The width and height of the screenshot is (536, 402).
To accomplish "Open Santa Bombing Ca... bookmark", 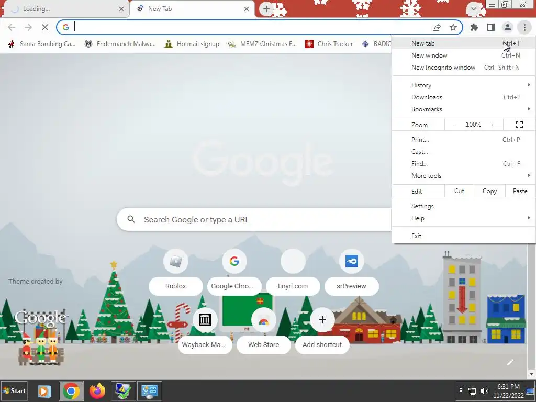I will click(x=42, y=44).
